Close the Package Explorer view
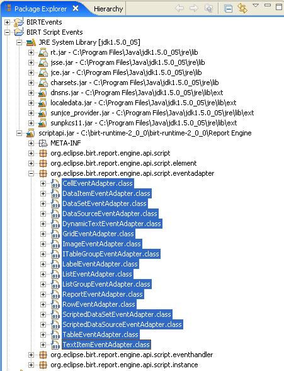Viewport: 284px width, 371px height. [x=76, y=9]
